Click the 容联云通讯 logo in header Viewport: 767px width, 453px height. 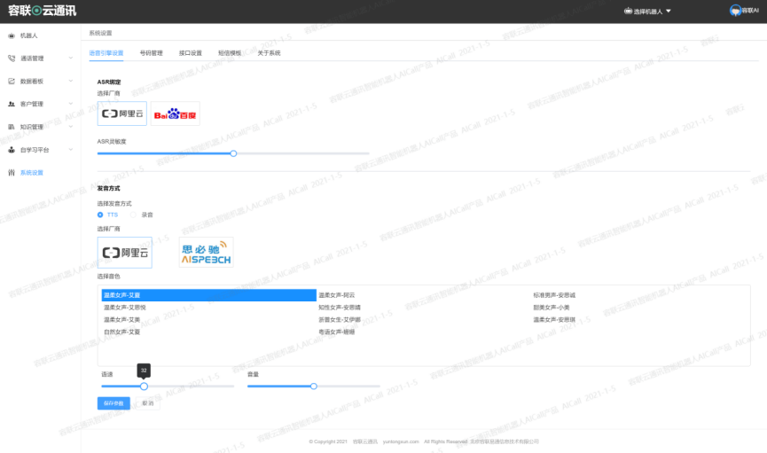(42, 11)
